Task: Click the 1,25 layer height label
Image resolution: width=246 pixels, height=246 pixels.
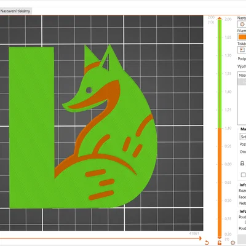Action: pyautogui.click(x=228, y=110)
